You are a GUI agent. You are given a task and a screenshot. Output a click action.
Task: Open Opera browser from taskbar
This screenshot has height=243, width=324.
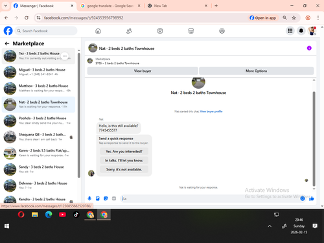pyautogui.click(x=21, y=214)
